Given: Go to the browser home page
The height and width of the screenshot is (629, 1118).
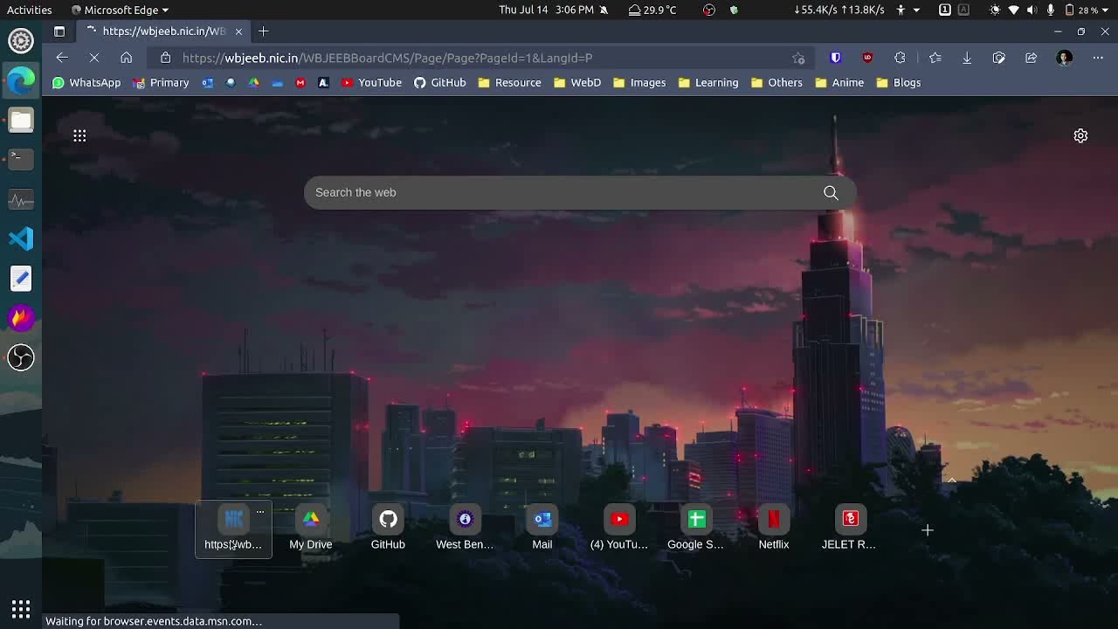Looking at the screenshot, I should [127, 58].
